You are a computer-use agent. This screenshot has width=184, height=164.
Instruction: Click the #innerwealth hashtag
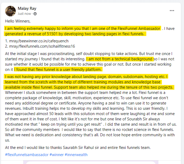76,154
